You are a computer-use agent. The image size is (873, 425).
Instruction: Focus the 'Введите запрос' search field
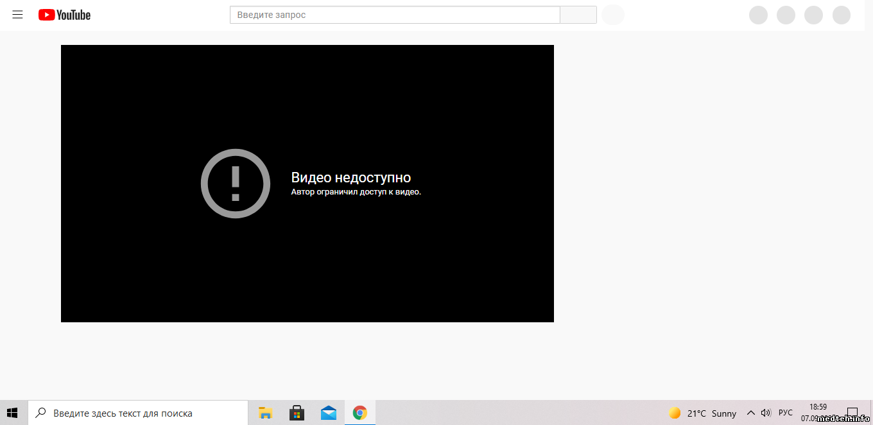click(x=395, y=15)
